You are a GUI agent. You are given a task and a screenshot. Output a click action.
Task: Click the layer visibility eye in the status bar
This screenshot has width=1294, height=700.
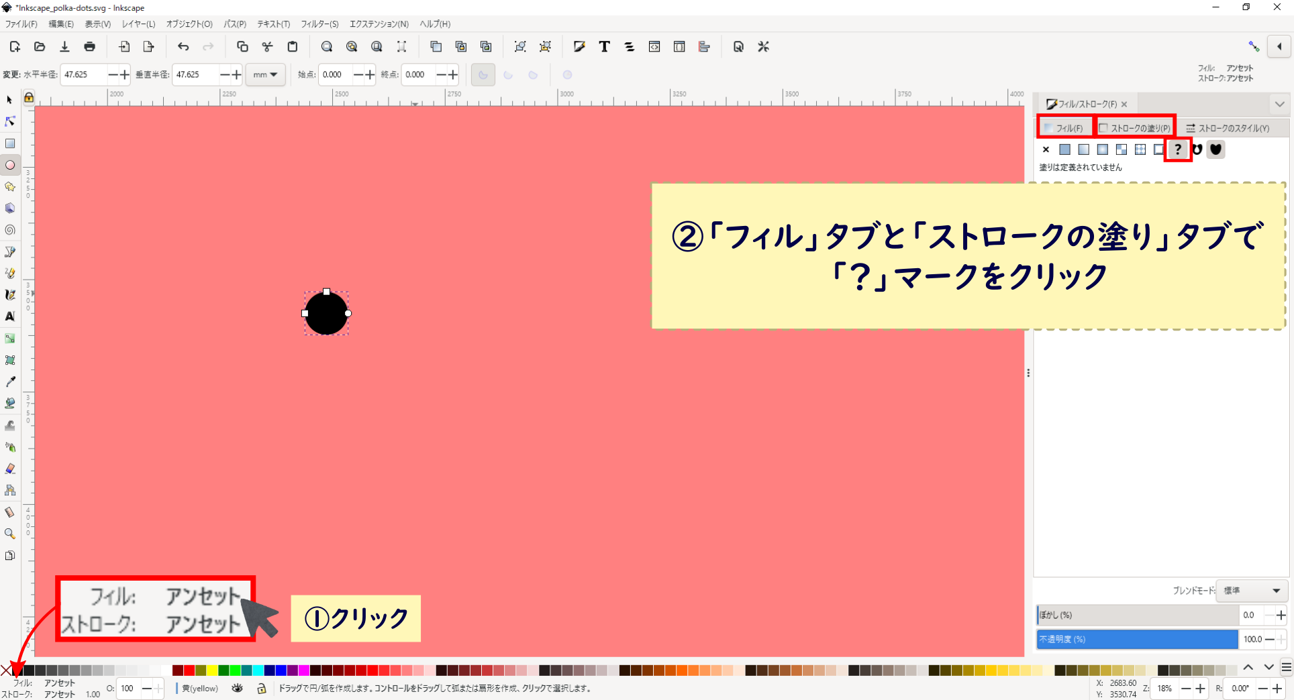(x=238, y=689)
